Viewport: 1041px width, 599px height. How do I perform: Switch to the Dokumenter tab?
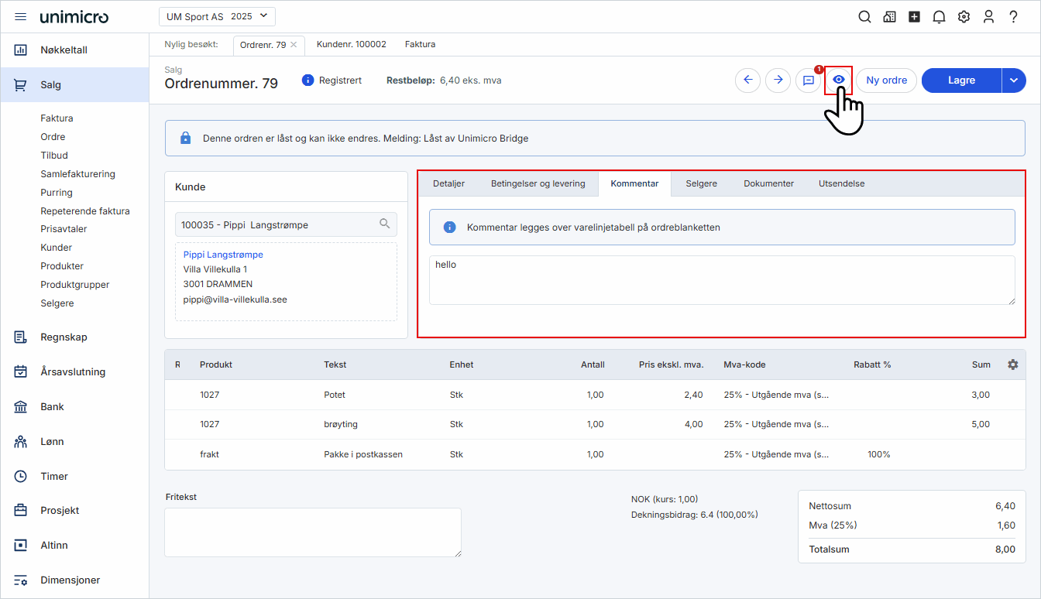(x=768, y=183)
